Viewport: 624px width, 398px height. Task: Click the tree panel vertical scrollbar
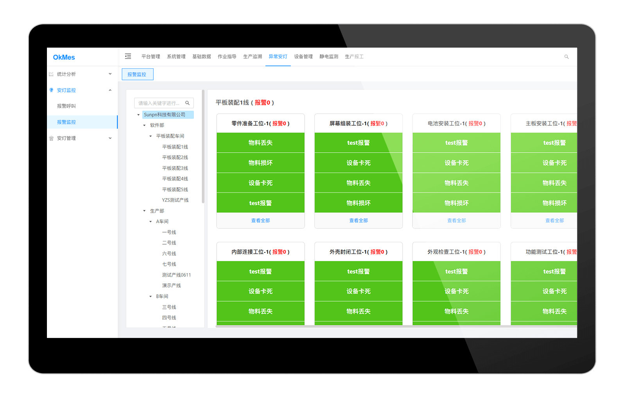[203, 146]
